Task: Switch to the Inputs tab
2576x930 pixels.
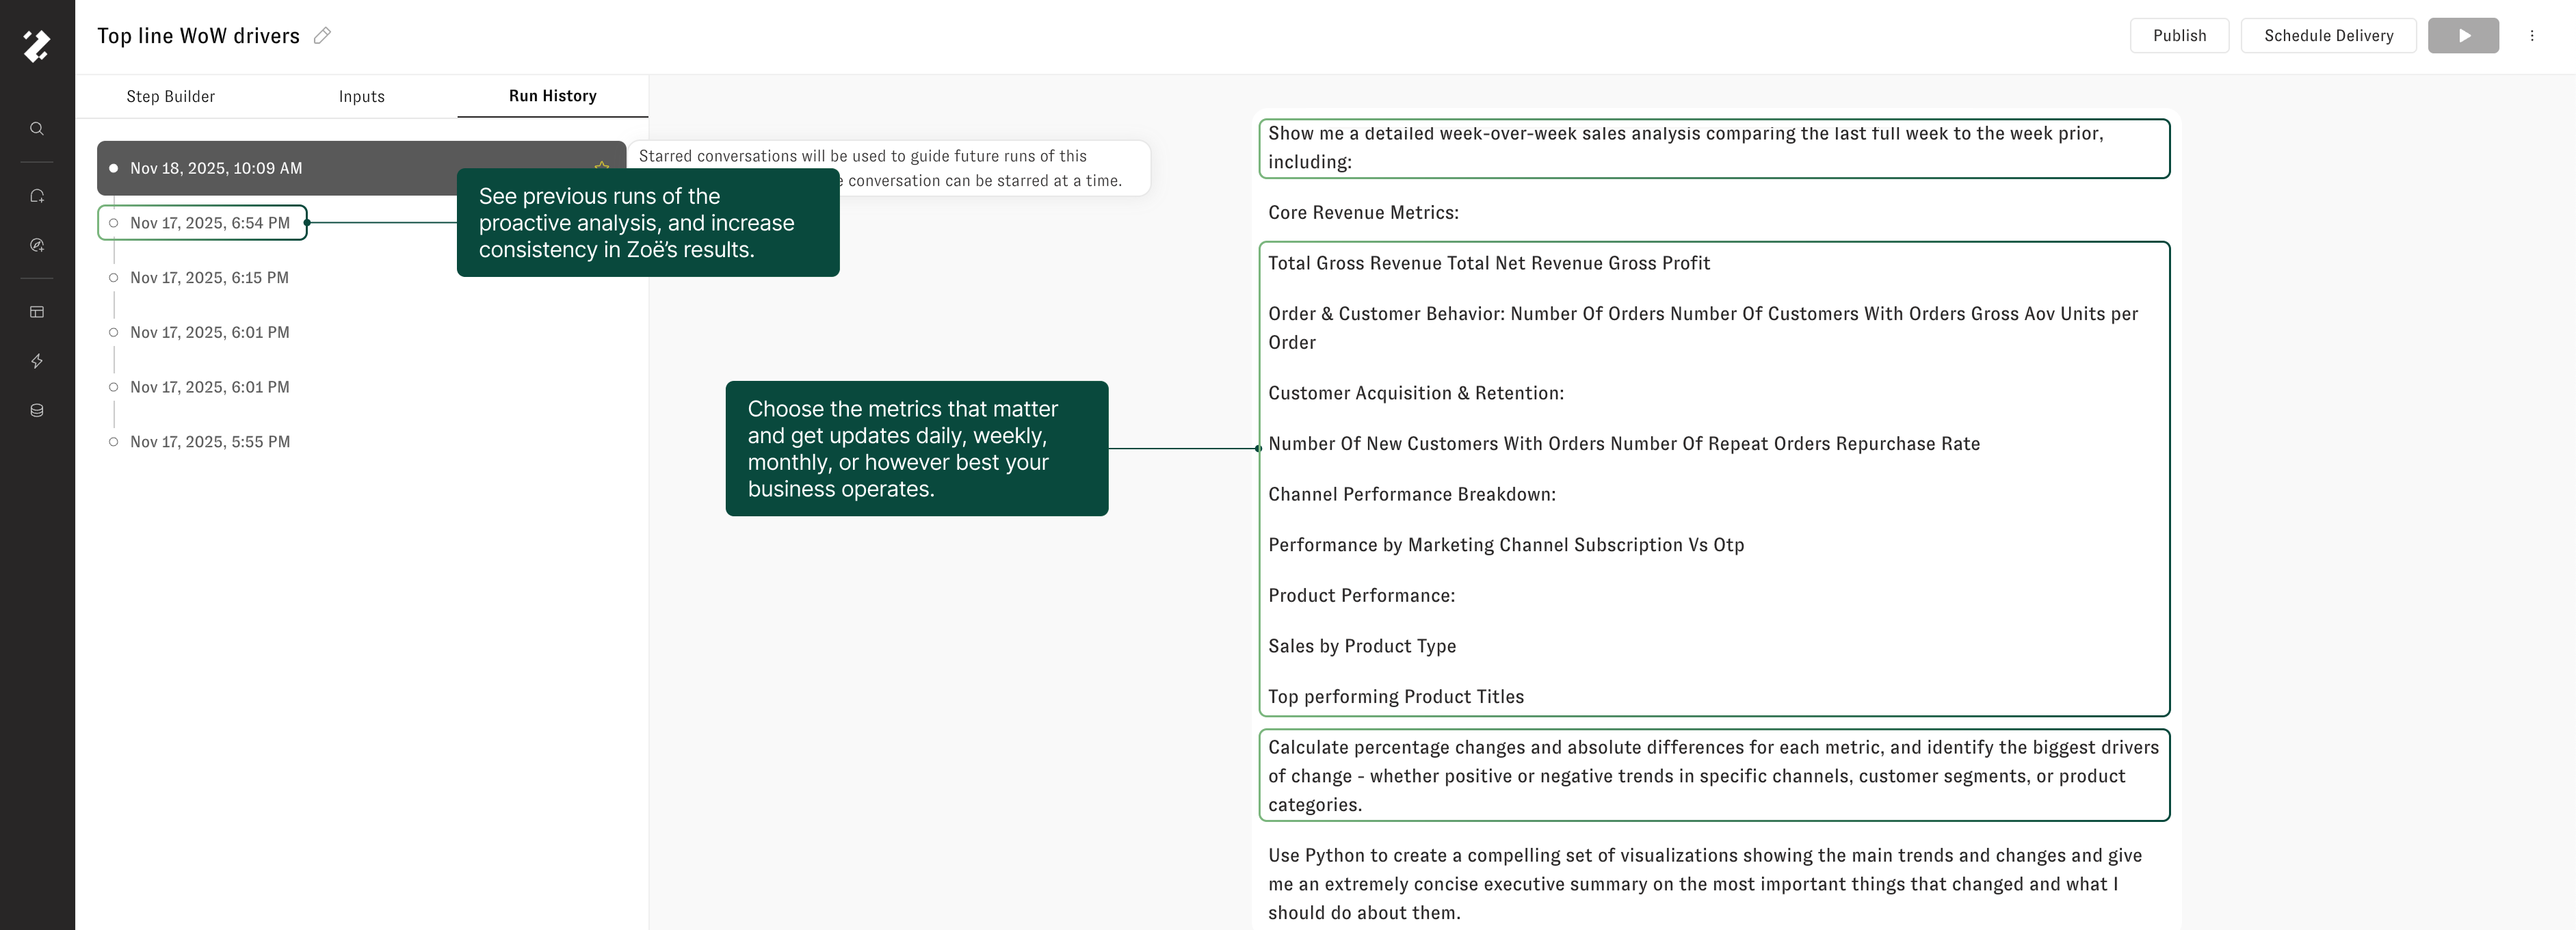Action: pos(361,96)
